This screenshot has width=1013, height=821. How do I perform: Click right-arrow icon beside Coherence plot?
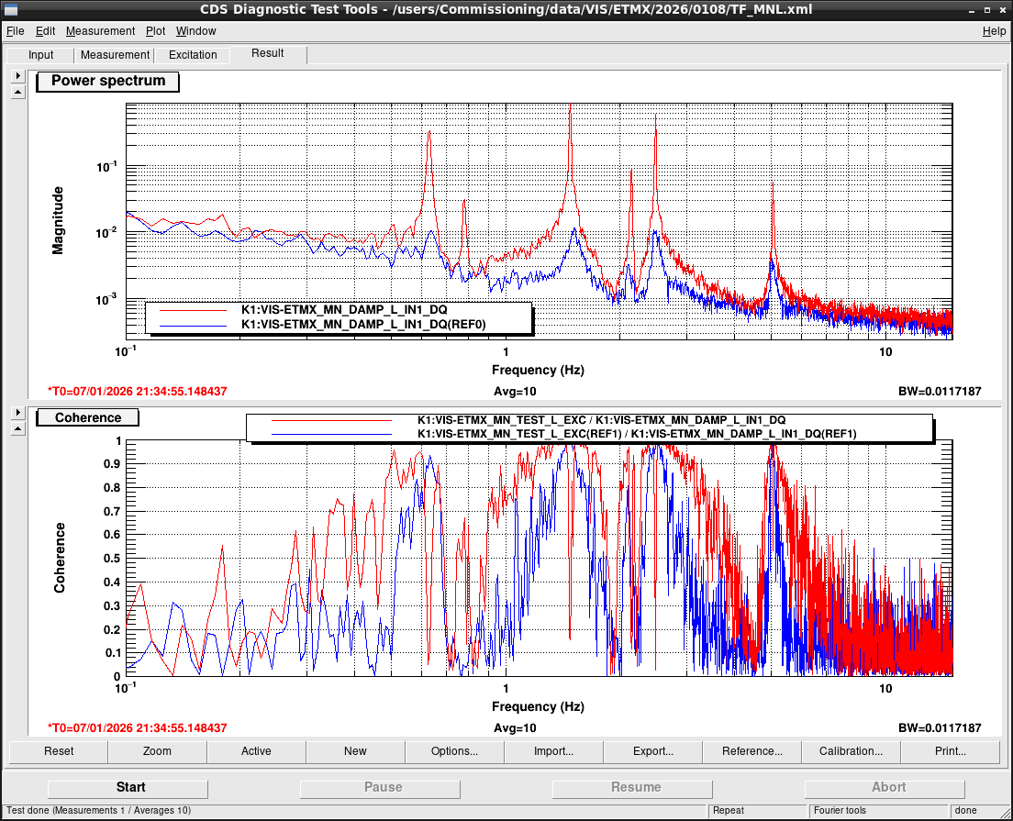tap(18, 412)
